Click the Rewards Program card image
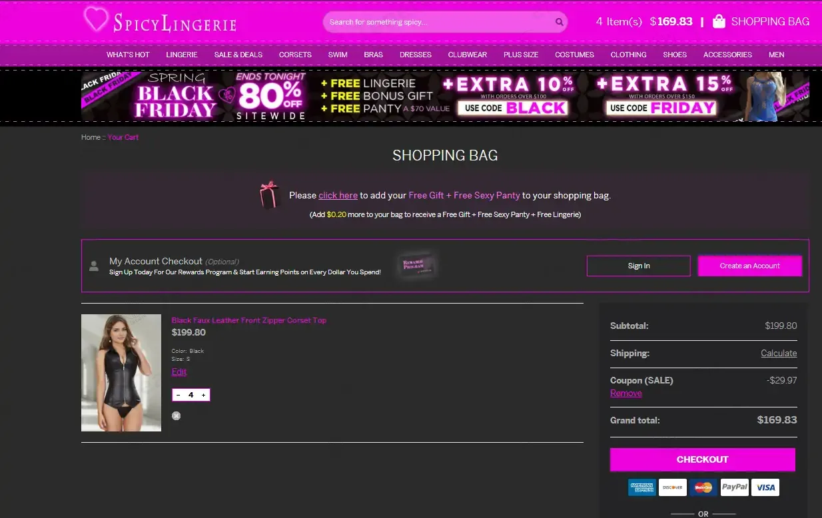The width and height of the screenshot is (822, 518). coord(416,265)
